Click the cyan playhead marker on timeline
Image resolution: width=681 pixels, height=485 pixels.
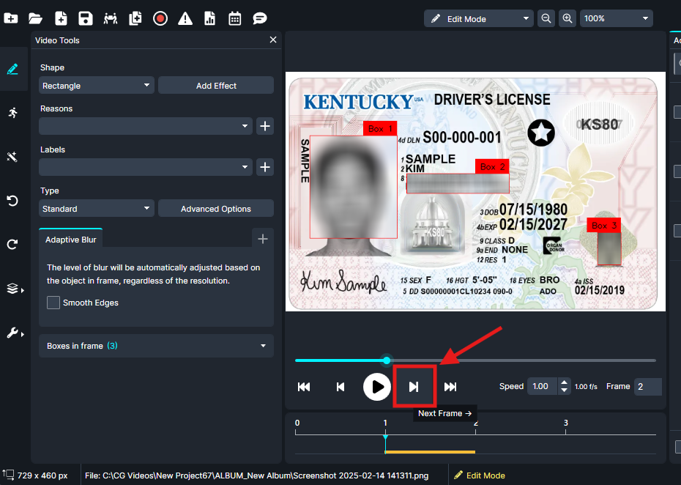385,438
